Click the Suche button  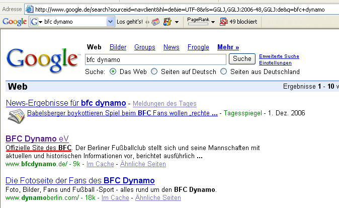point(242,58)
